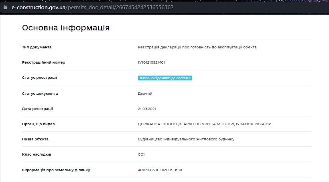Viewport: 329px width, 182px height.
Task: Click 'Інформація про земельну ділянку' label
Action: pyautogui.click(x=56, y=170)
